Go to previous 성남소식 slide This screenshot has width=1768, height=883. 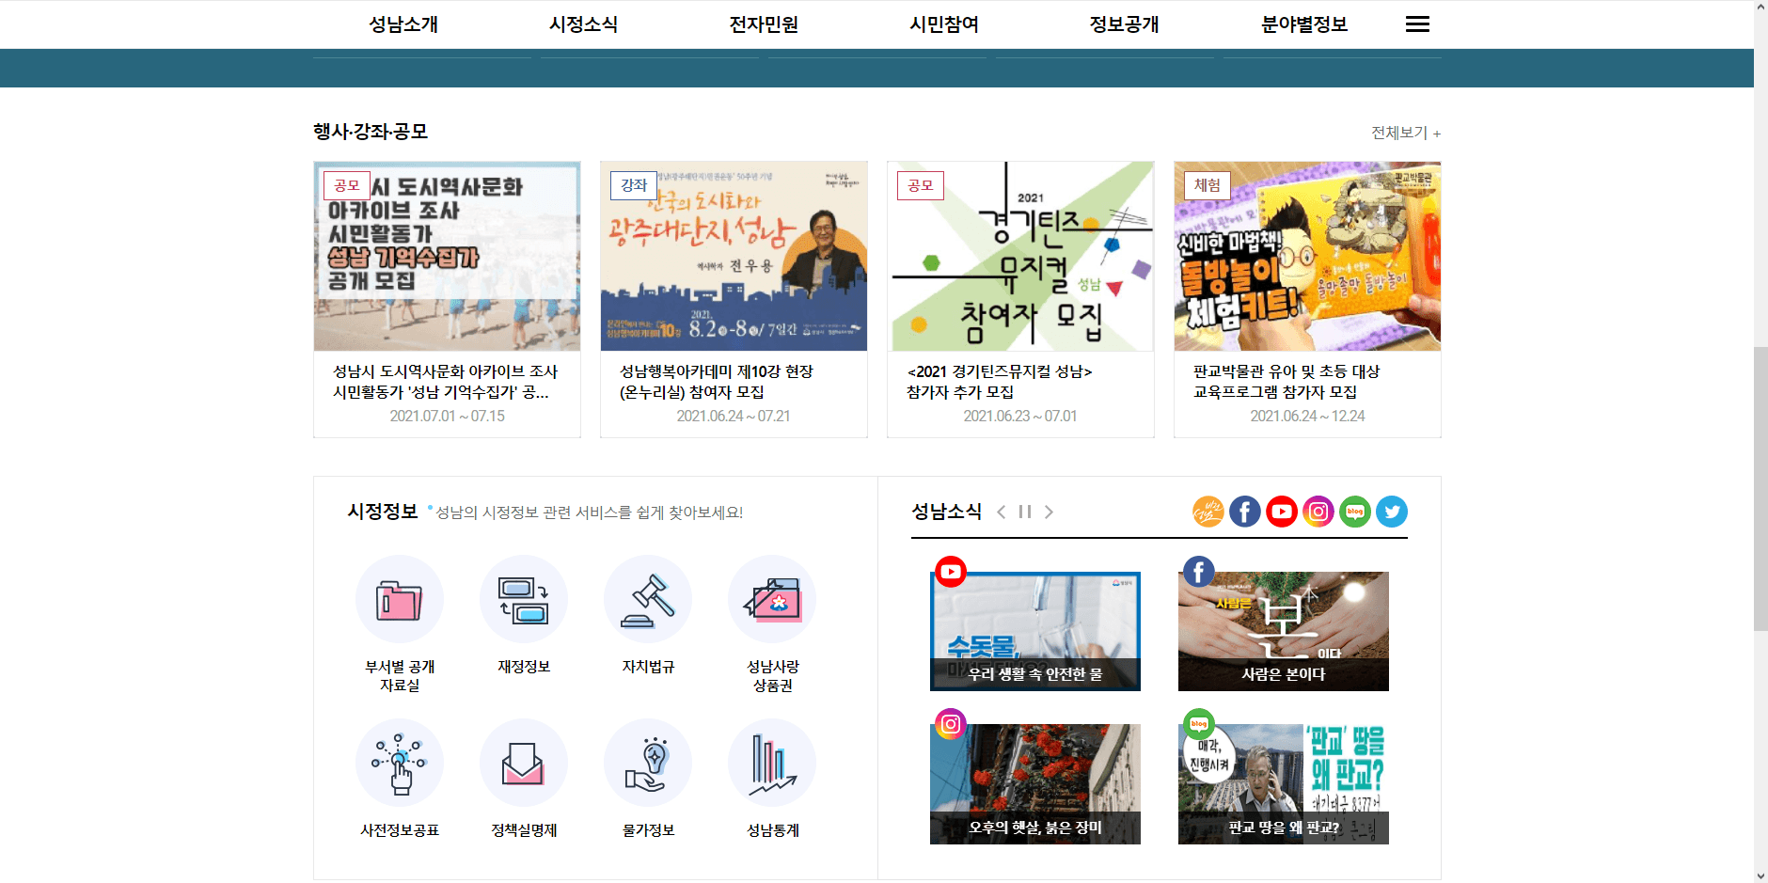1002,512
